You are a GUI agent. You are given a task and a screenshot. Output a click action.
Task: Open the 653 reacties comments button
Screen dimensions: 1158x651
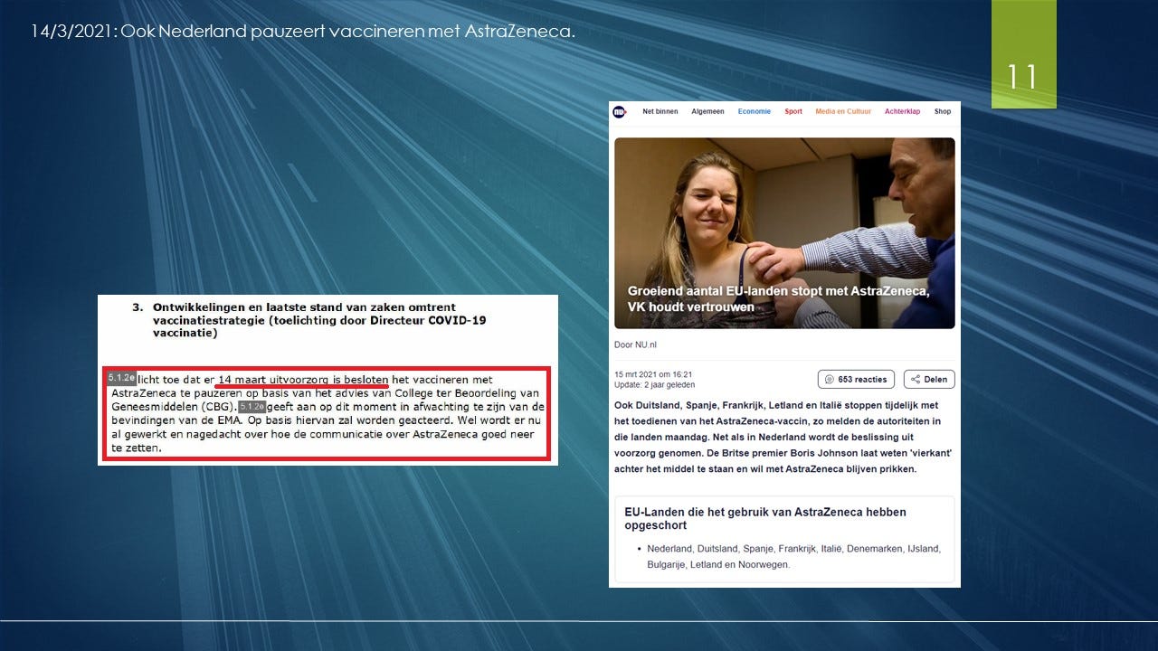coord(856,380)
